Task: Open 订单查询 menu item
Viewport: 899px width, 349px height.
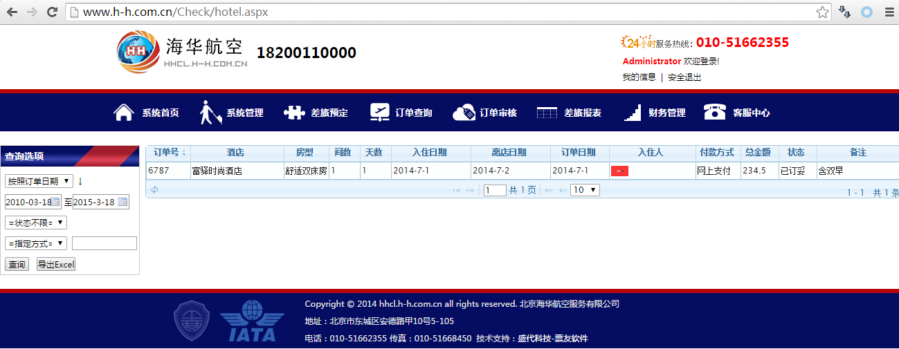Action: click(414, 113)
